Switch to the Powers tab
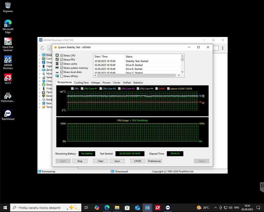Image resolution: width=264 pixels, height=212 pixels. (107, 83)
